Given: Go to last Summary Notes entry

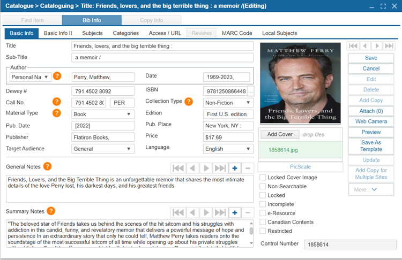Looking at the screenshot, I should [x=220, y=213].
